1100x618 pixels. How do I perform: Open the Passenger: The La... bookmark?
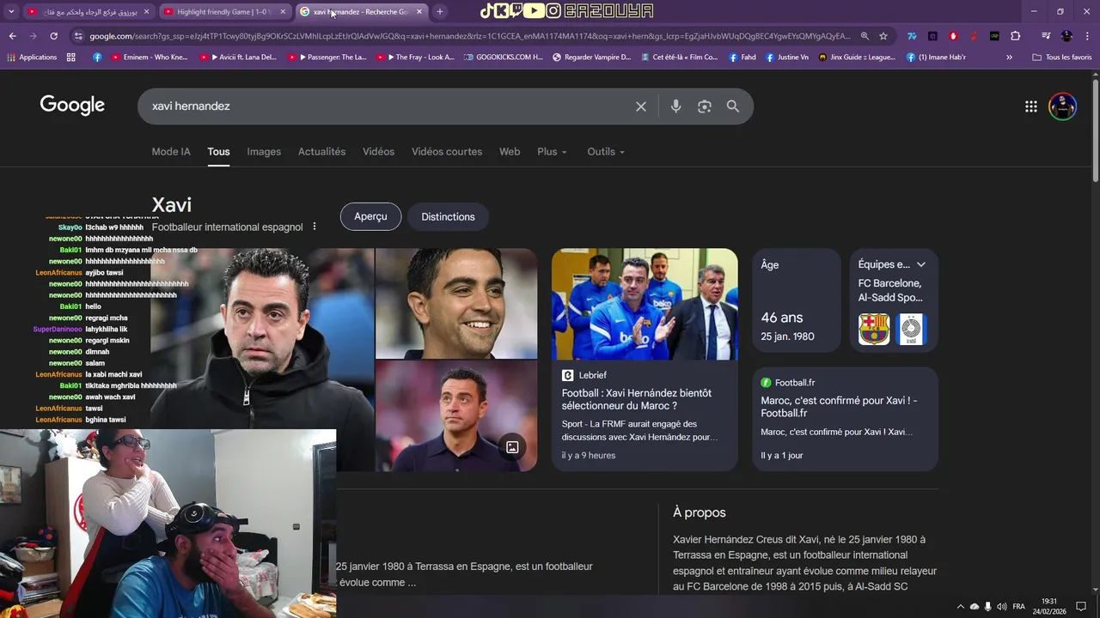tap(327, 58)
